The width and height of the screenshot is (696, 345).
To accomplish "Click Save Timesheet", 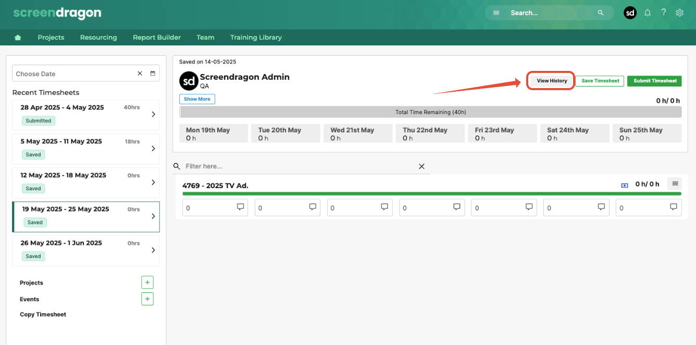I will coord(600,81).
